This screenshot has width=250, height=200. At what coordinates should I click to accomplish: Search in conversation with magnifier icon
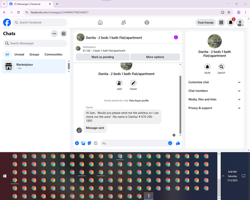[221, 67]
